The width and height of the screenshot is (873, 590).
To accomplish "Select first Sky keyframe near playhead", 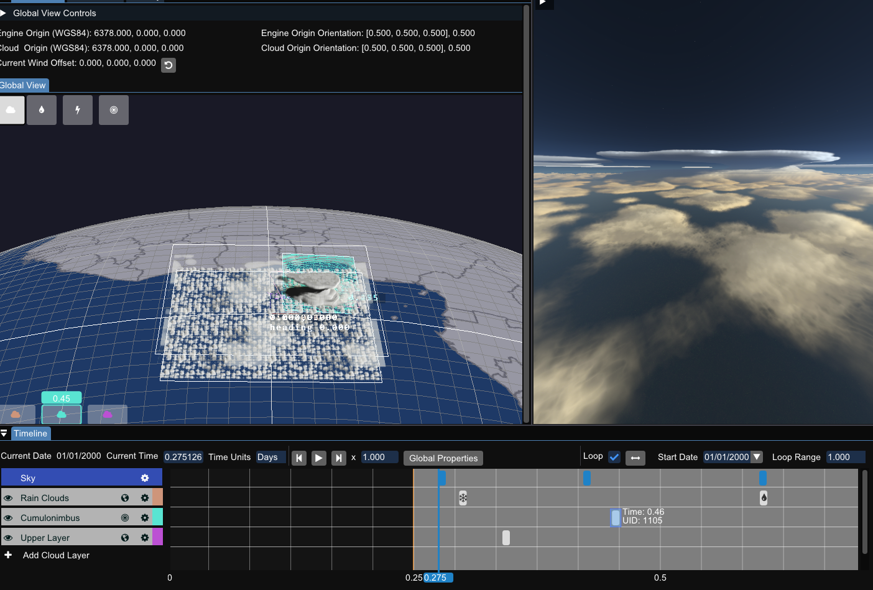I will point(441,477).
